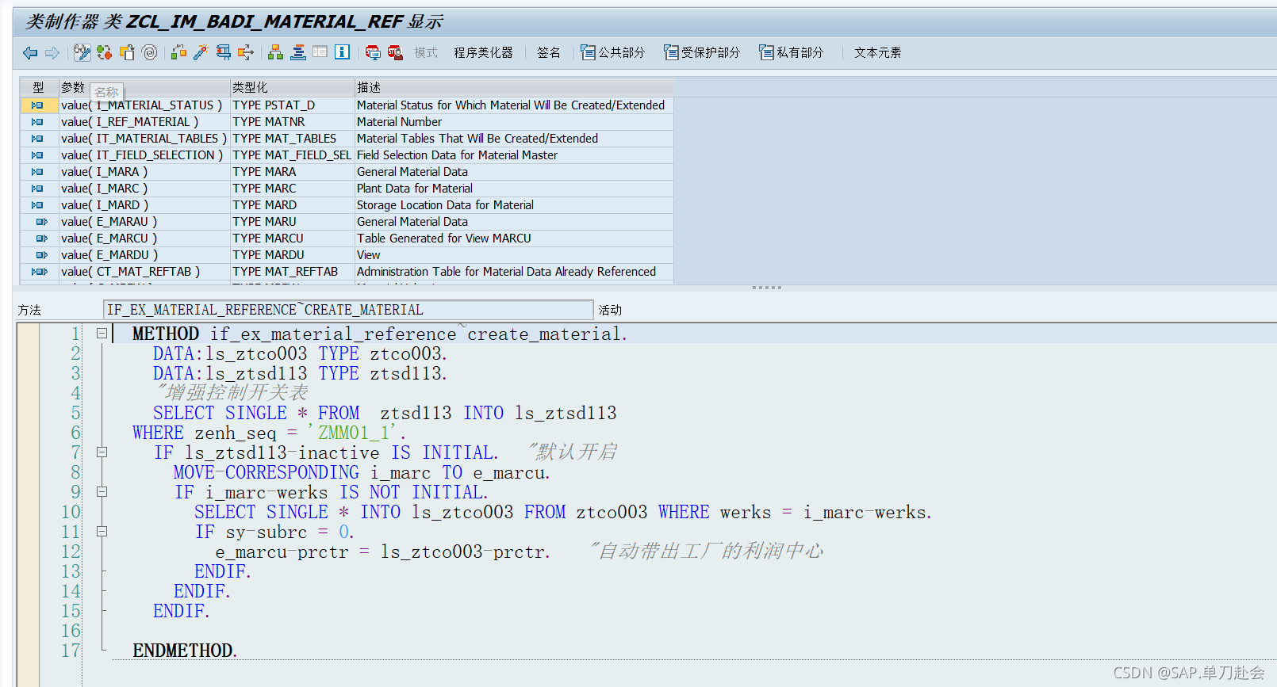Click line number 10 in the gutter

point(71,512)
